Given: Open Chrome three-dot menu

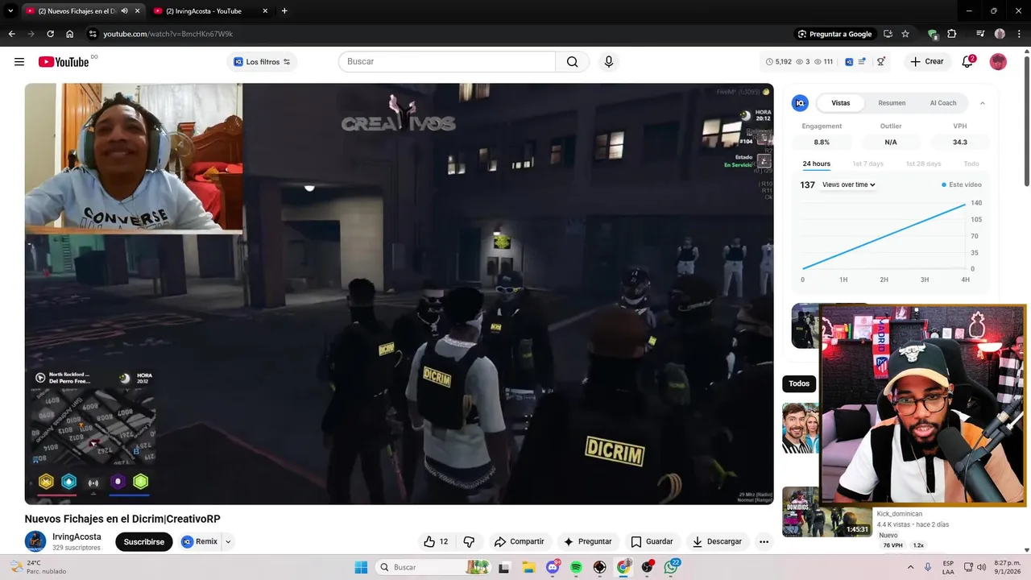Looking at the screenshot, I should click(1019, 34).
